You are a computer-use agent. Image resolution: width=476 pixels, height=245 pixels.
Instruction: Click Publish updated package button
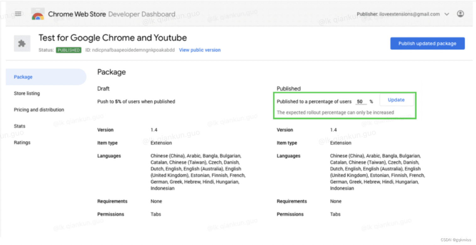(x=427, y=43)
